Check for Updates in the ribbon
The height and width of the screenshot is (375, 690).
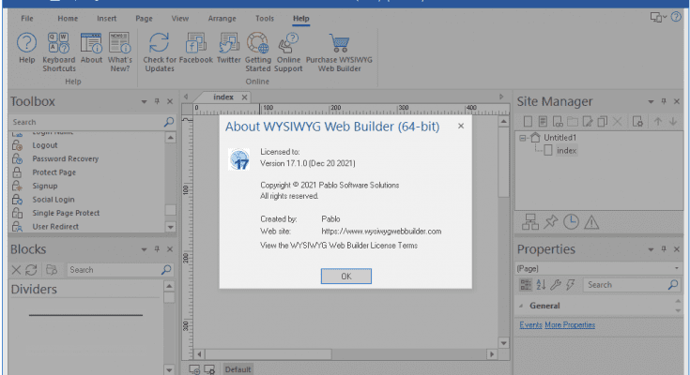160,52
